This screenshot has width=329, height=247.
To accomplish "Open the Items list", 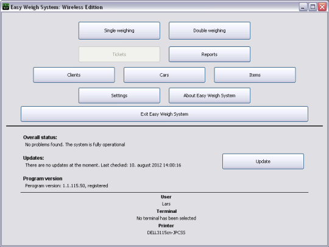I will pyautogui.click(x=255, y=75).
